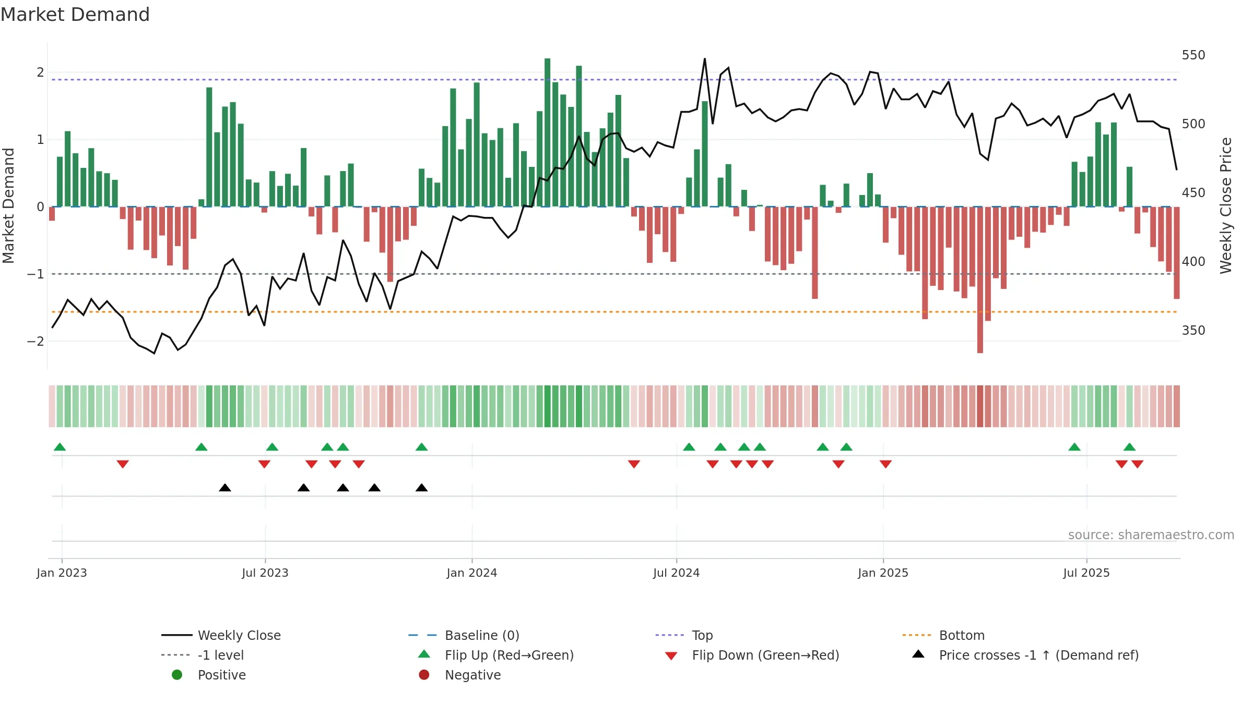Viewport: 1253px width, 704px height.
Task: Click the Jan 2024 x-axis label
Action: click(472, 573)
